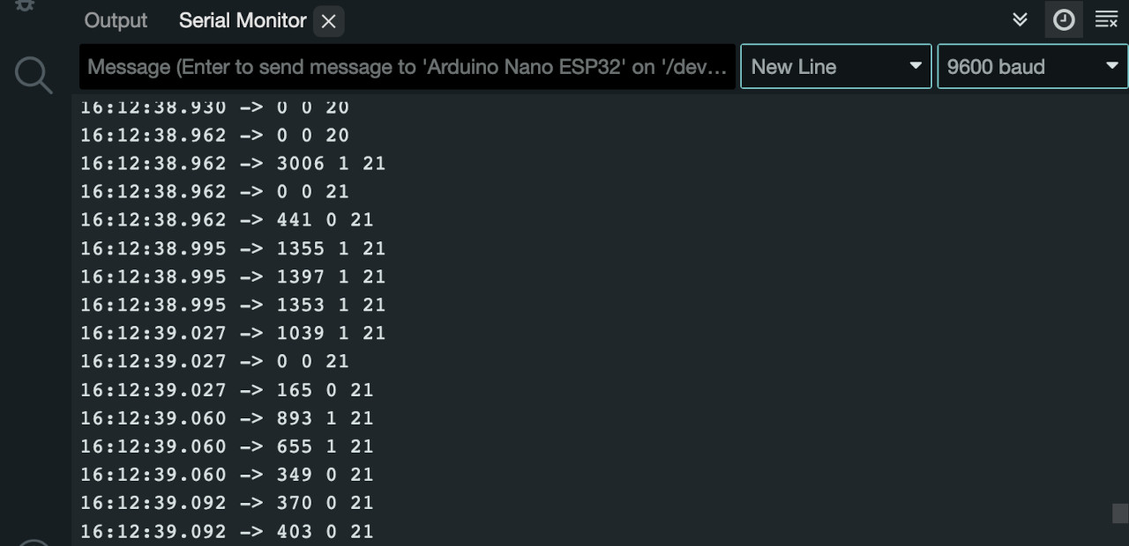The height and width of the screenshot is (546, 1129).
Task: Switch to the Output tab
Action: pyautogui.click(x=116, y=21)
